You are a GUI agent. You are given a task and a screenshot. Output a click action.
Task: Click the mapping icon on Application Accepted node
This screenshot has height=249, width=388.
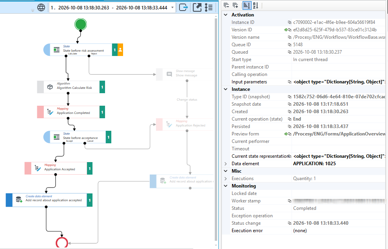[38, 168]
